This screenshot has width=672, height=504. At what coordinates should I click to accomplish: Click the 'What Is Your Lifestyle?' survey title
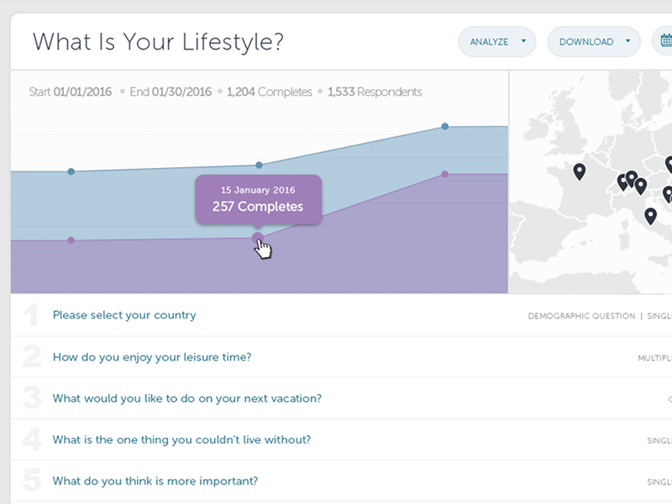[158, 41]
